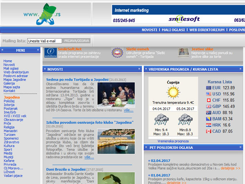Click the CHF Swiss flag icon
The height and width of the screenshot is (184, 245).
(209, 100)
